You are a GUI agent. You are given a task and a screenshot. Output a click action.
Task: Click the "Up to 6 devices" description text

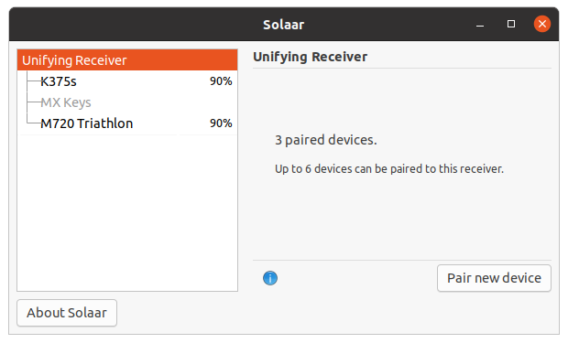coord(389,169)
